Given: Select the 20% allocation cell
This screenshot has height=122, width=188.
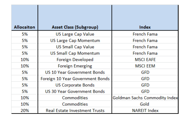Looking at the screenshot, I should tap(25, 110).
